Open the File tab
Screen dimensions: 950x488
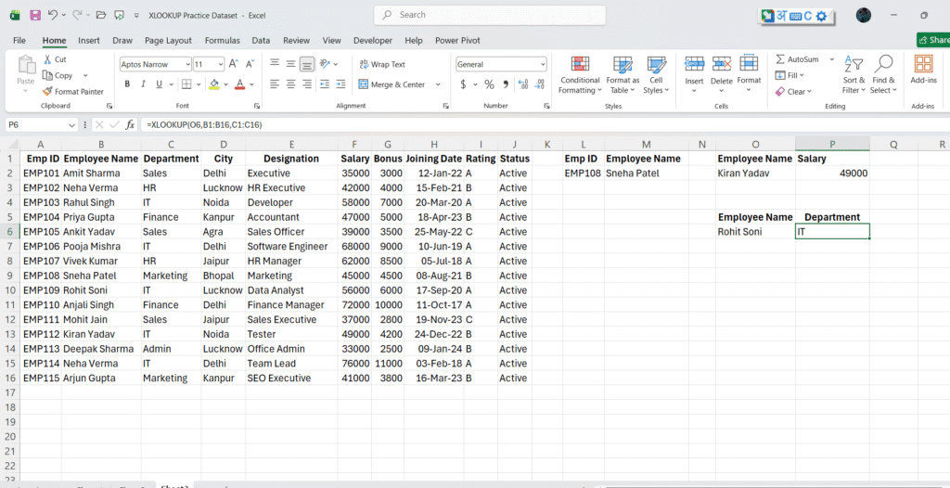point(19,40)
